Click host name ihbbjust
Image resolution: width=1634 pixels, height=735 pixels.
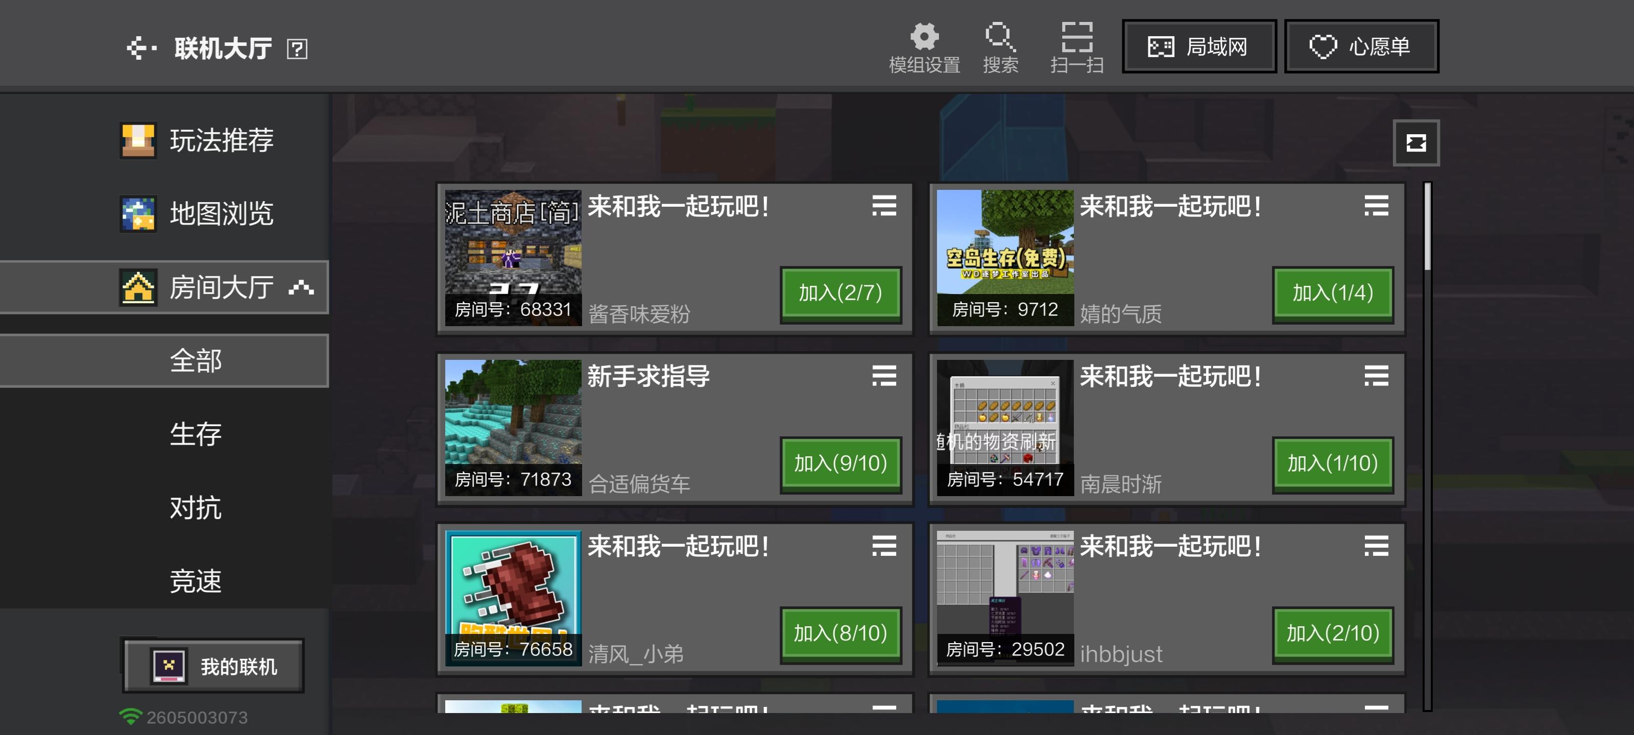click(x=1121, y=654)
